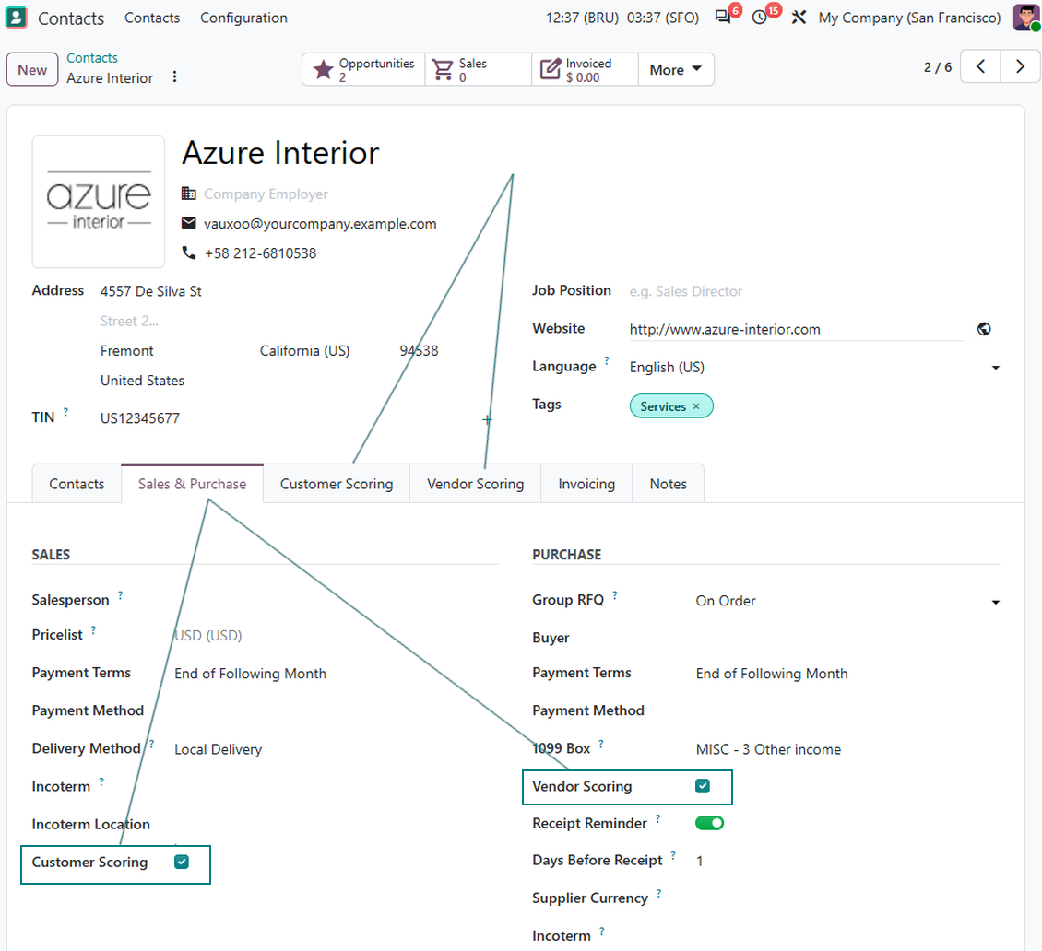Show Group RFQ help tooltip
Viewport: 1042px width, 951px height.
tap(615, 595)
